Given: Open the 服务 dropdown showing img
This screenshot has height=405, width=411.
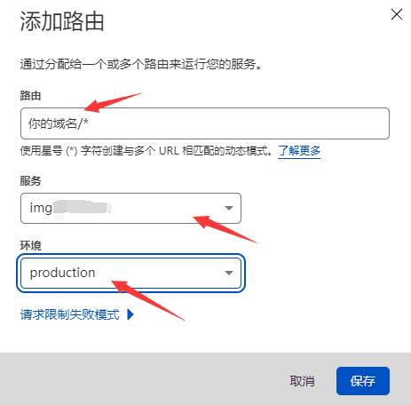Looking at the screenshot, I should (130, 208).
